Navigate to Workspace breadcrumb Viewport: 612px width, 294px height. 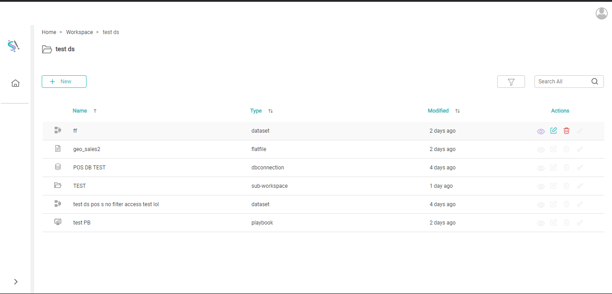tap(79, 32)
